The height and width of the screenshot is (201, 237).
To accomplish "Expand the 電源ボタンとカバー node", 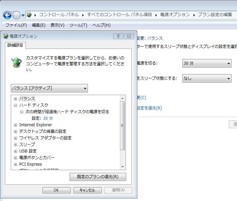I will click(x=15, y=158).
